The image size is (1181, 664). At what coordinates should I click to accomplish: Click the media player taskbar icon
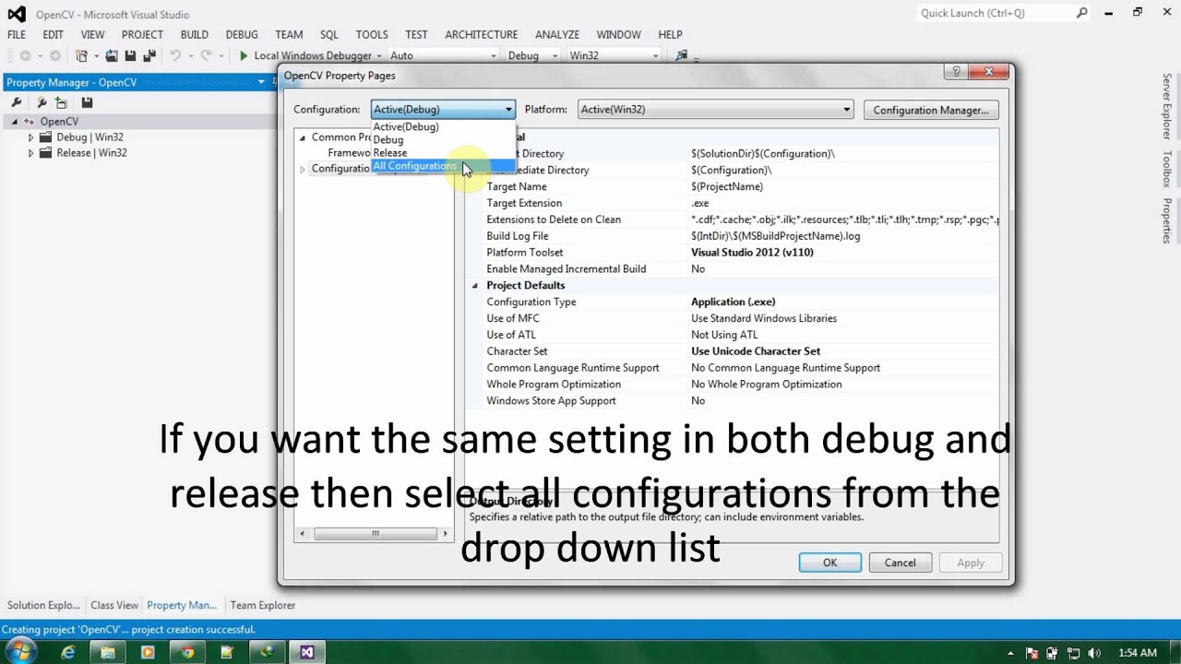point(148,652)
